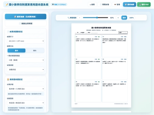
Task: Open the 計算步驟 dropdown
Action: click(26, 89)
